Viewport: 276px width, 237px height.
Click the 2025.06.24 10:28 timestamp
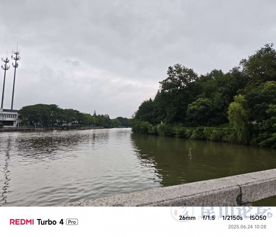point(247,227)
